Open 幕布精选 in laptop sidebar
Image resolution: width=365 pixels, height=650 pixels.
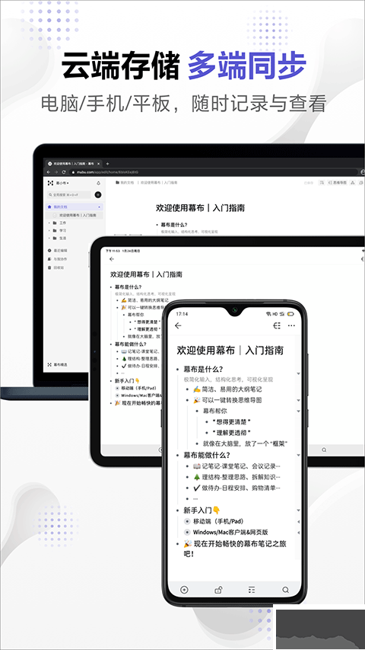coord(58,365)
